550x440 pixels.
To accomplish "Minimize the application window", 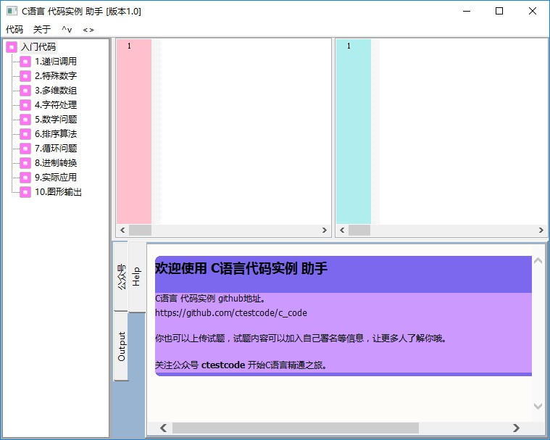I will click(x=467, y=11).
